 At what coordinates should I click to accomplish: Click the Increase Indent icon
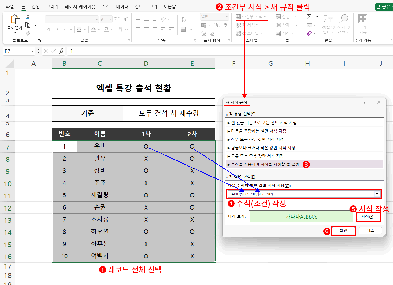point(172,29)
